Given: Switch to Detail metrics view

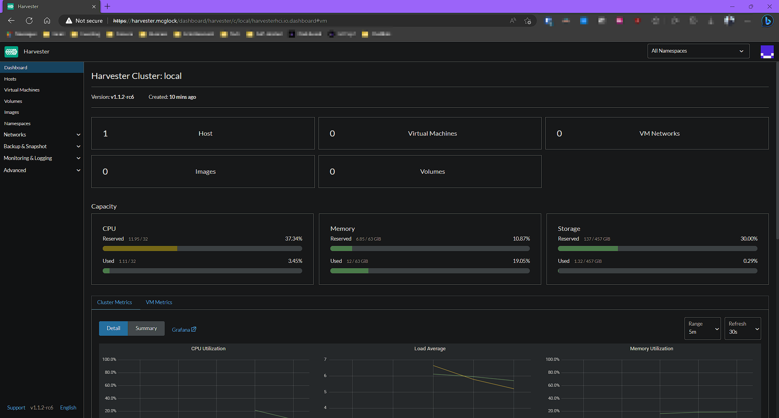Looking at the screenshot, I should 113,328.
